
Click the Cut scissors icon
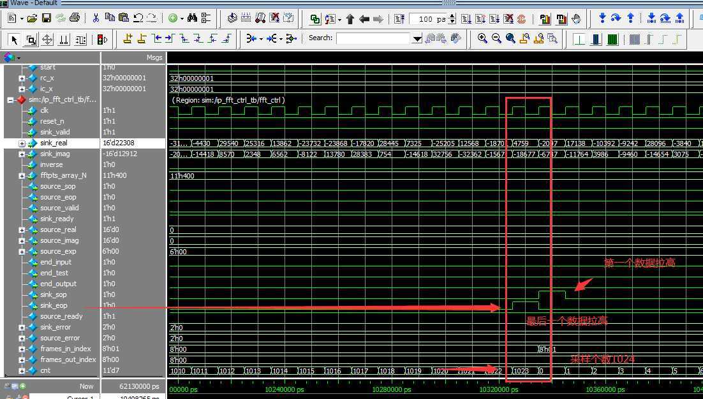pyautogui.click(x=96, y=18)
